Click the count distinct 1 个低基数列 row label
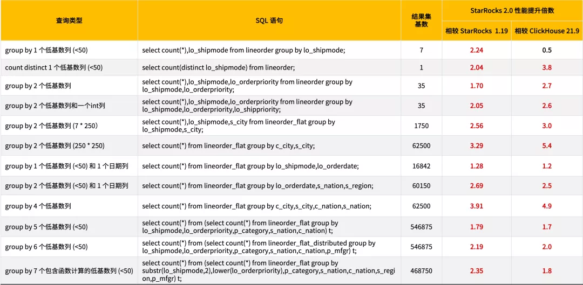This screenshot has height=285, width=583. click(54, 67)
